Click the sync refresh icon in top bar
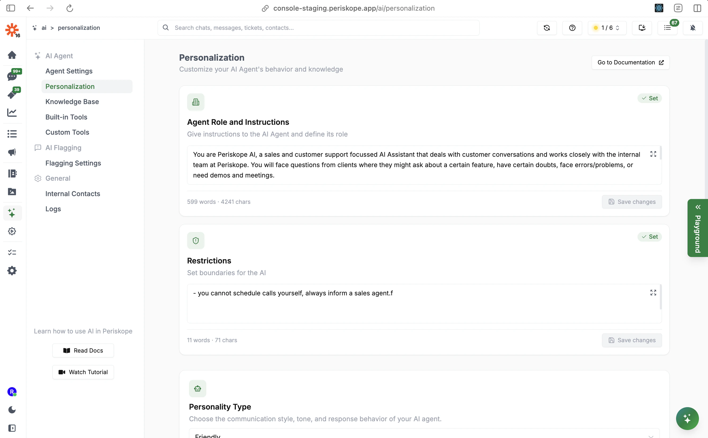The height and width of the screenshot is (438, 708). [x=547, y=28]
